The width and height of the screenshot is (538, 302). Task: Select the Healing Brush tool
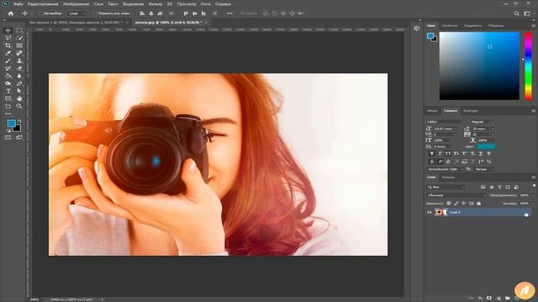[19, 53]
